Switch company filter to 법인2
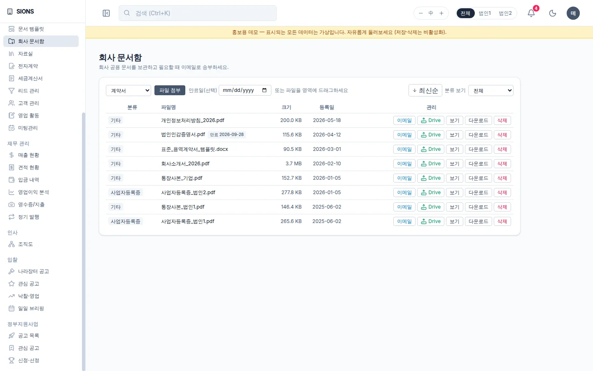593x371 pixels. click(x=505, y=13)
